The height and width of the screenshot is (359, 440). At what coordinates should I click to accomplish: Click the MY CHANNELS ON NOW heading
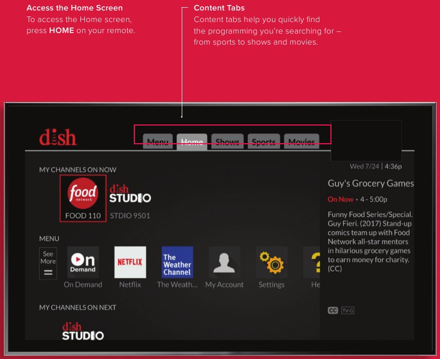[x=78, y=170]
